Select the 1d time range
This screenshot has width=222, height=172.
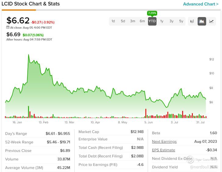[113, 21]
